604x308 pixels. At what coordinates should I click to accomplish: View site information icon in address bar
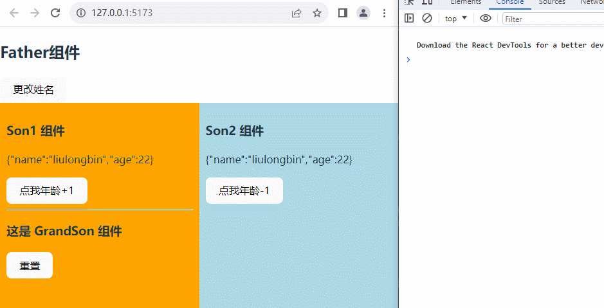tap(82, 13)
